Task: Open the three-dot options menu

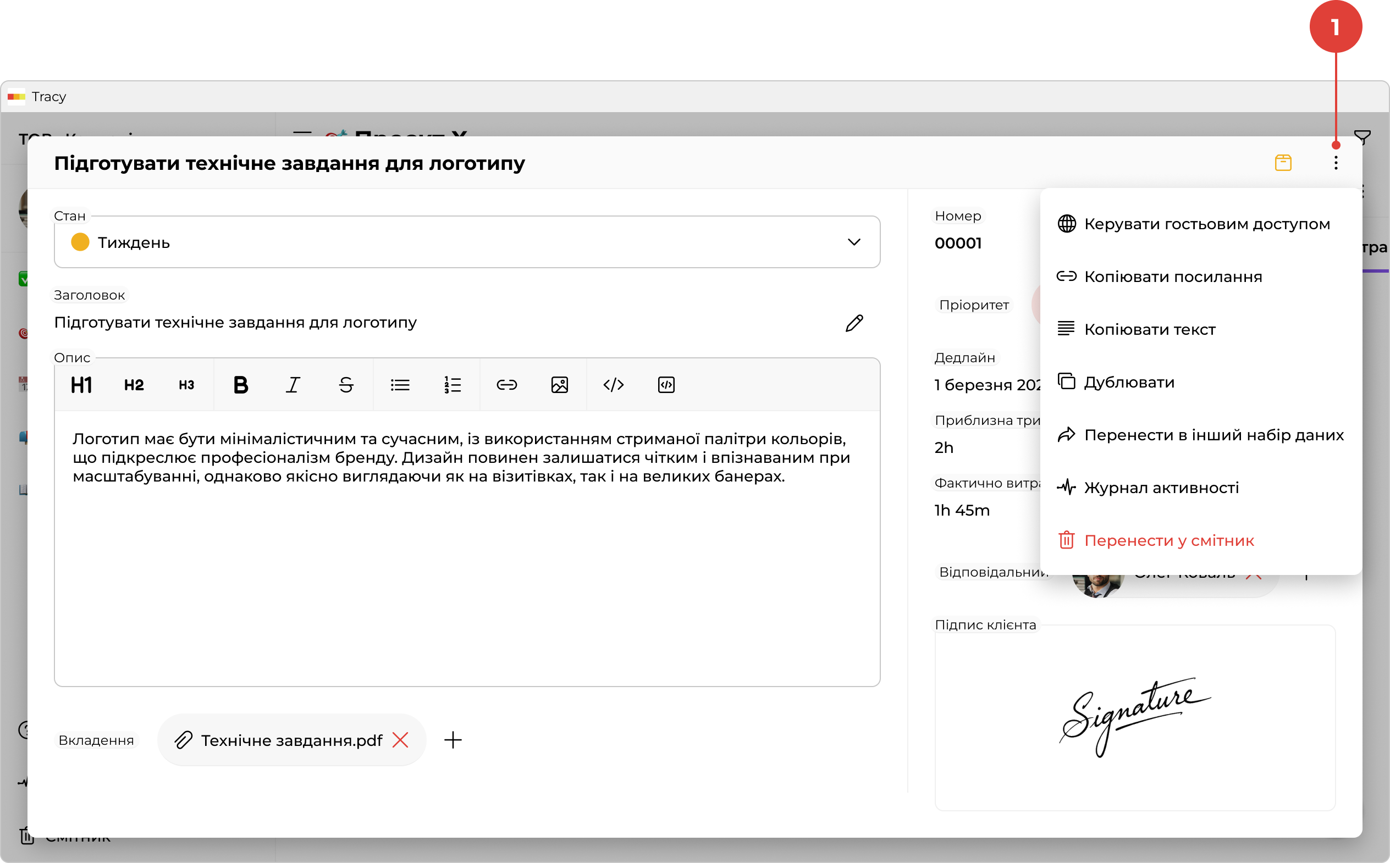Action: click(1335, 163)
